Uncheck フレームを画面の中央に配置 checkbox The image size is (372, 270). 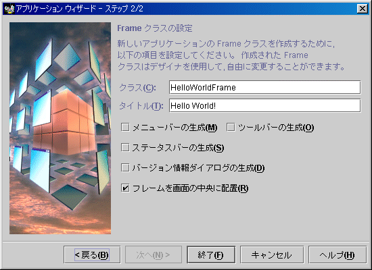pos(125,188)
